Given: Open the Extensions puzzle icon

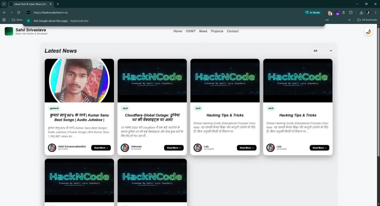Looking at the screenshot, I should [351, 13].
